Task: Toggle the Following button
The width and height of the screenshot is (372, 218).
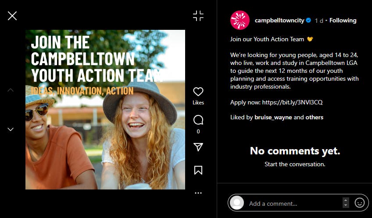Action: pos(343,21)
